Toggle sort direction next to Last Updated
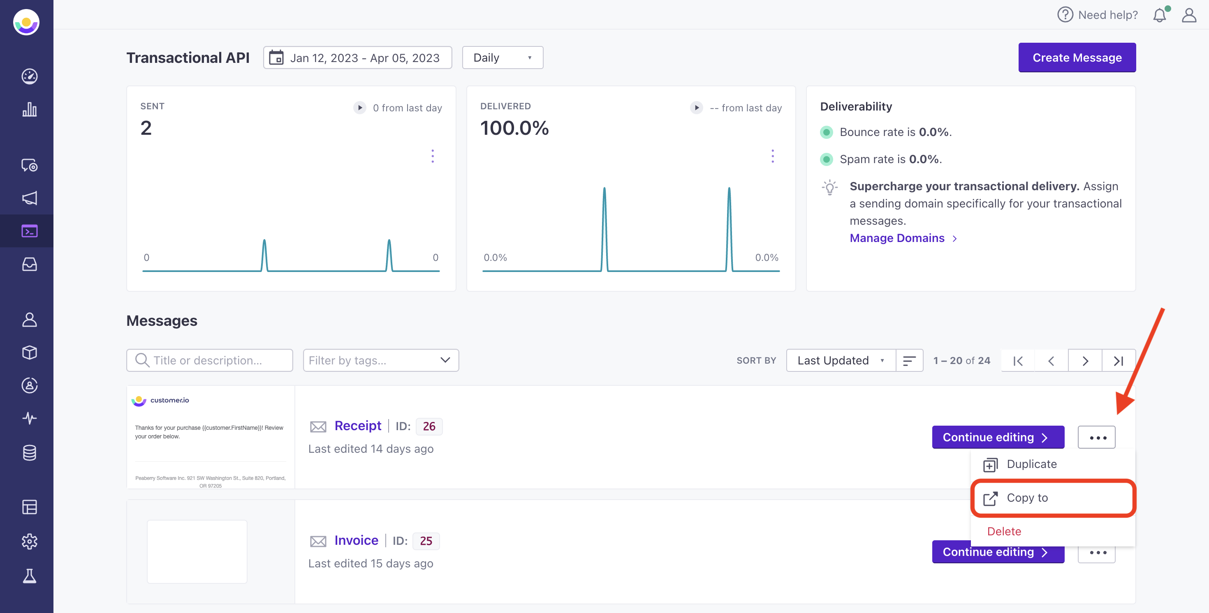The width and height of the screenshot is (1209, 613). coord(909,360)
